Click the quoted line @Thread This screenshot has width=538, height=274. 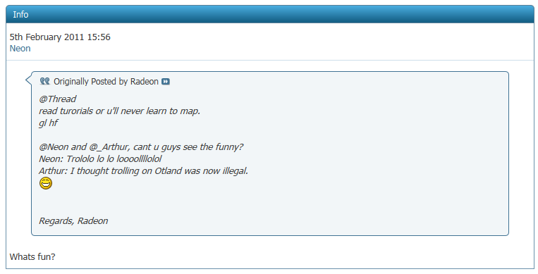pos(58,99)
